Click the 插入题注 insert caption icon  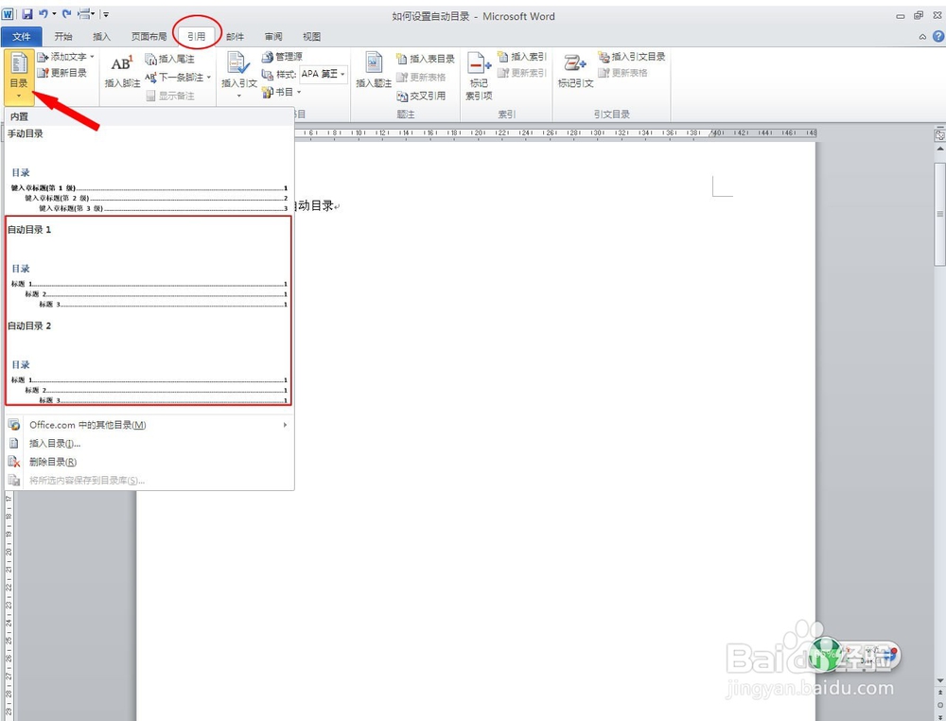374,63
